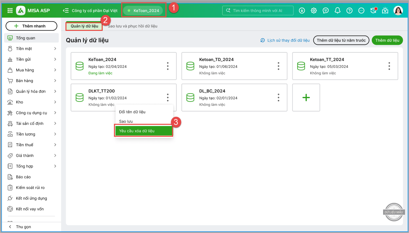The image size is (409, 233).
Task: Toggle sidebar with company name menu icon
Action: click(x=66, y=11)
